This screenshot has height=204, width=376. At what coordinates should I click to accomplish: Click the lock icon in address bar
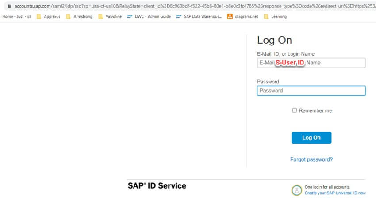click(9, 6)
